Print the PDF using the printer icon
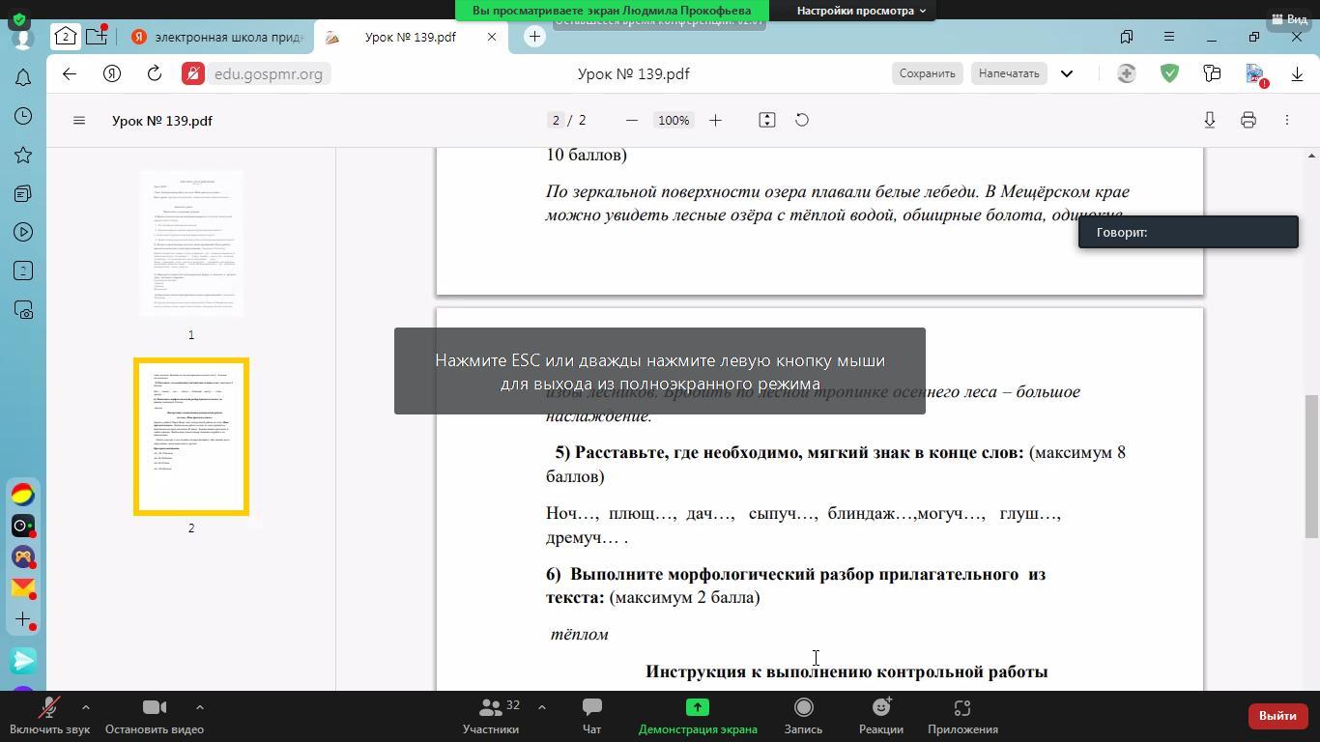1320x742 pixels. click(x=1248, y=120)
